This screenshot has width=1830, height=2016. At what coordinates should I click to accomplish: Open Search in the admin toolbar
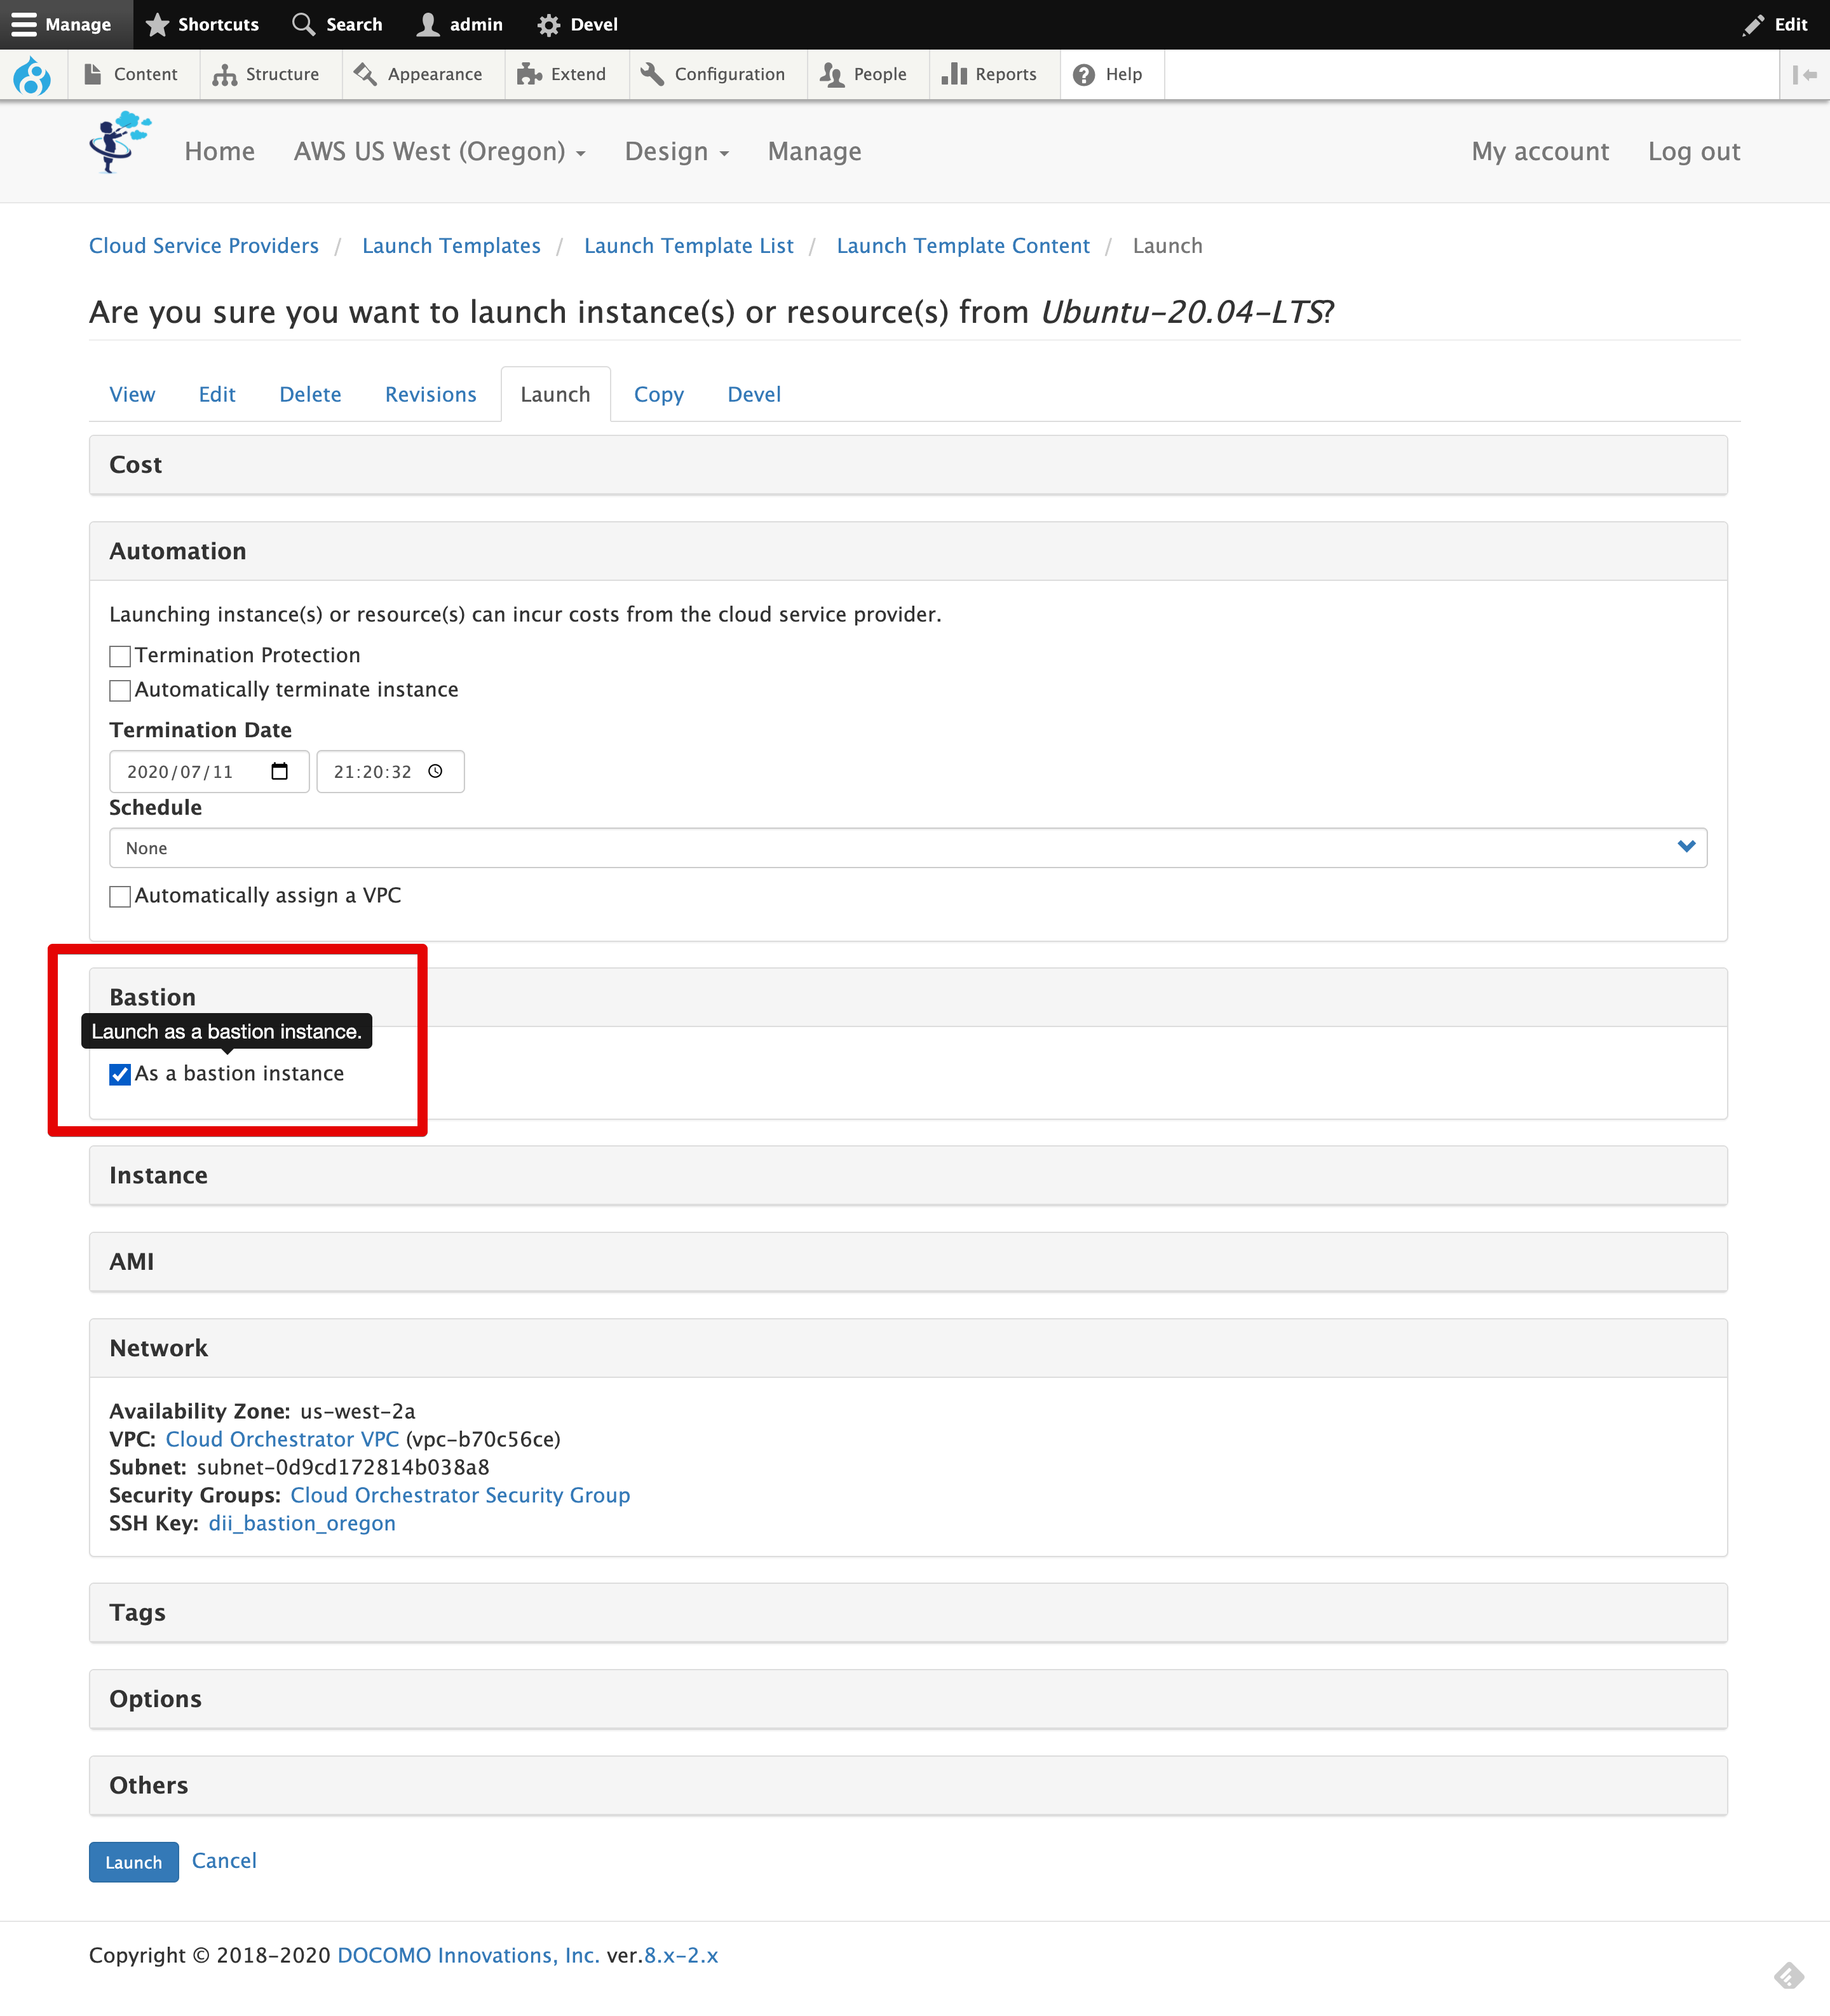pyautogui.click(x=337, y=24)
